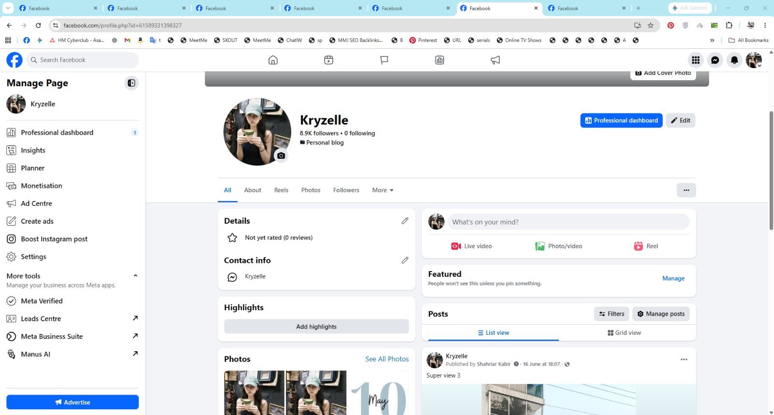774x415 pixels.
Task: Open the three-dots menu beside profile tabs
Action: tap(686, 190)
